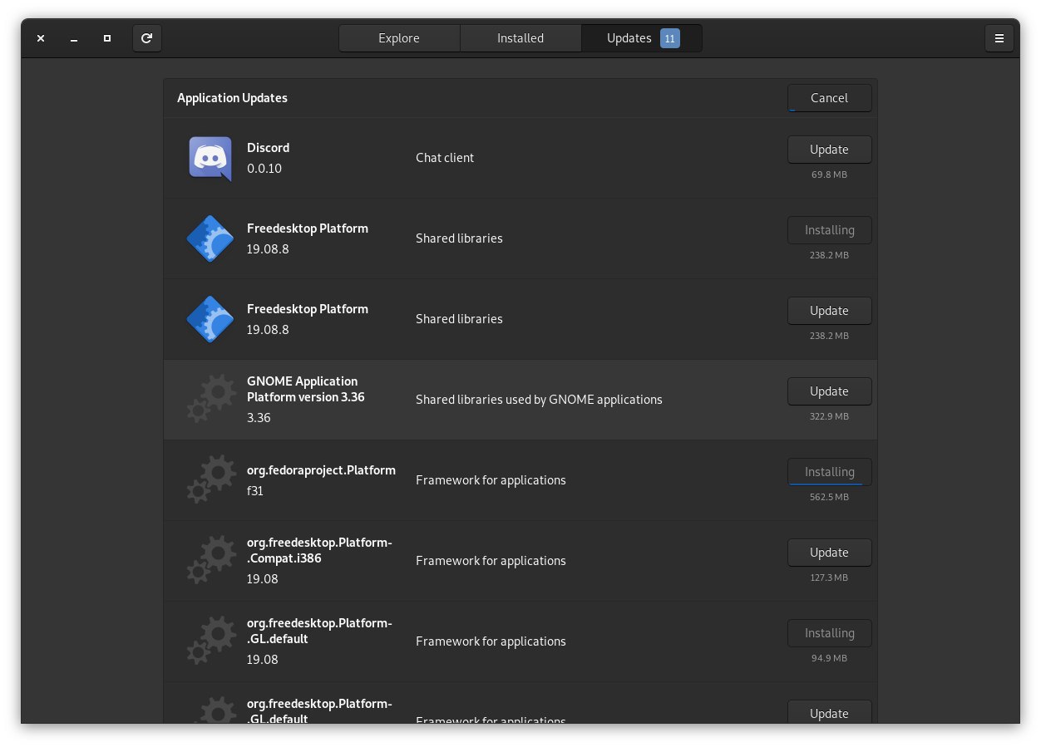1041x747 pixels.
Task: Switch to the Installed tab
Action: [520, 38]
